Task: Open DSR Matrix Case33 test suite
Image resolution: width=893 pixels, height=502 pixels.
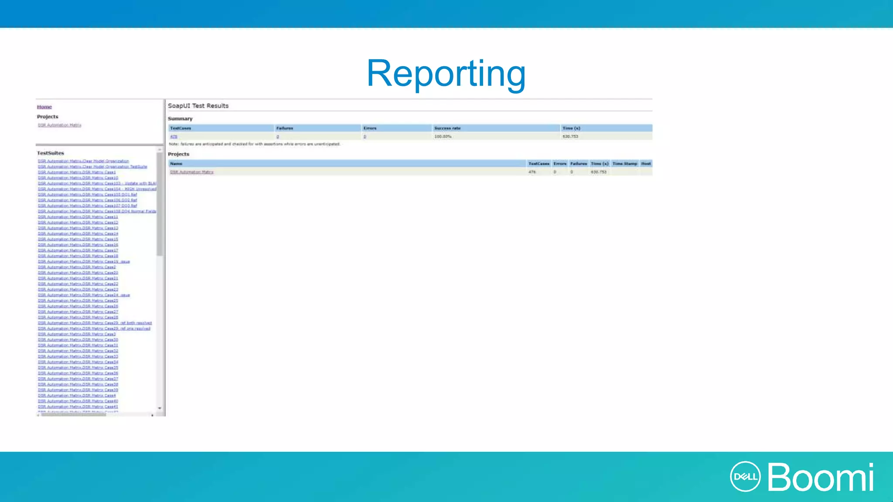Action: click(78, 356)
